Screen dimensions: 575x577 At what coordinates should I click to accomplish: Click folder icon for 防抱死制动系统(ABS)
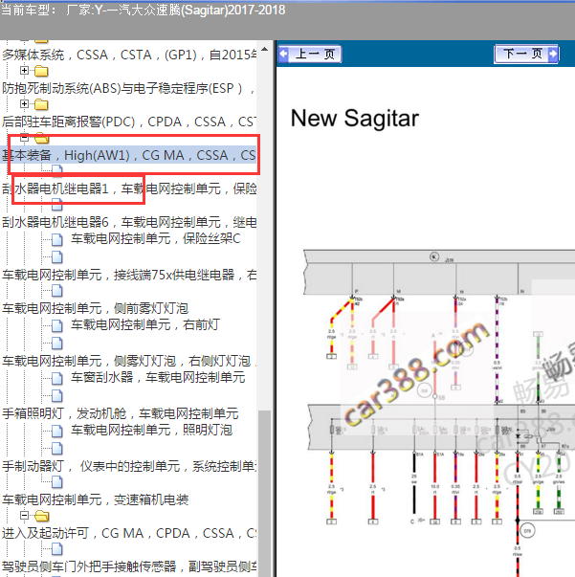tap(41, 71)
